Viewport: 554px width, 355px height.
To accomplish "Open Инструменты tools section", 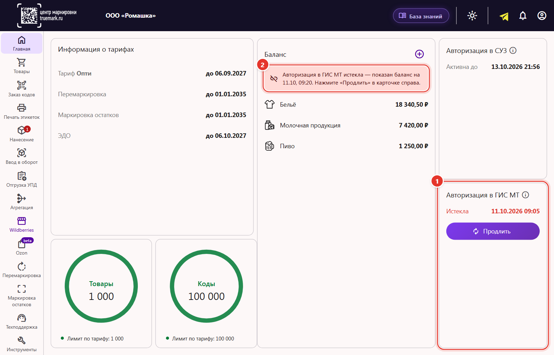I will (x=21, y=344).
